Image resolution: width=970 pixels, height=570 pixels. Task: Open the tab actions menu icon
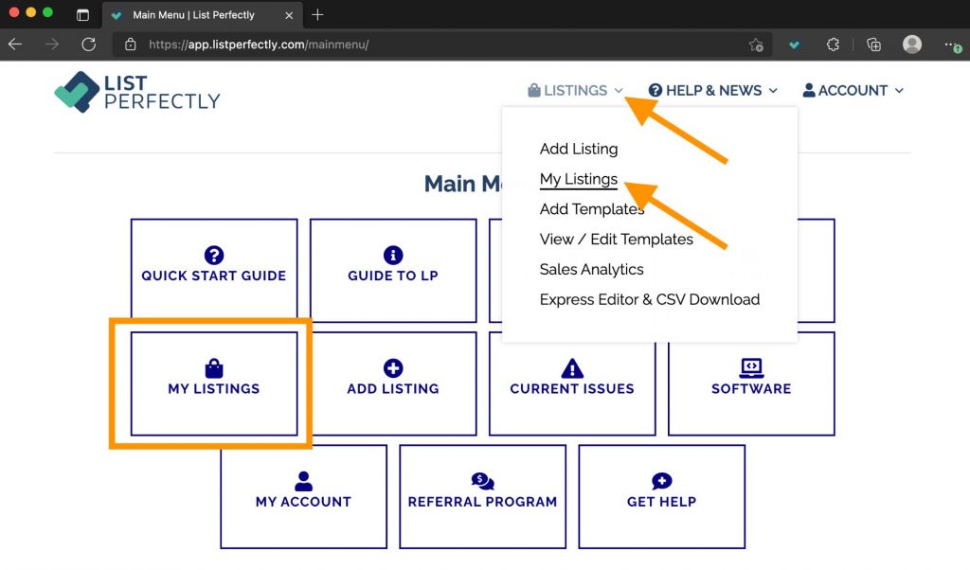(82, 15)
